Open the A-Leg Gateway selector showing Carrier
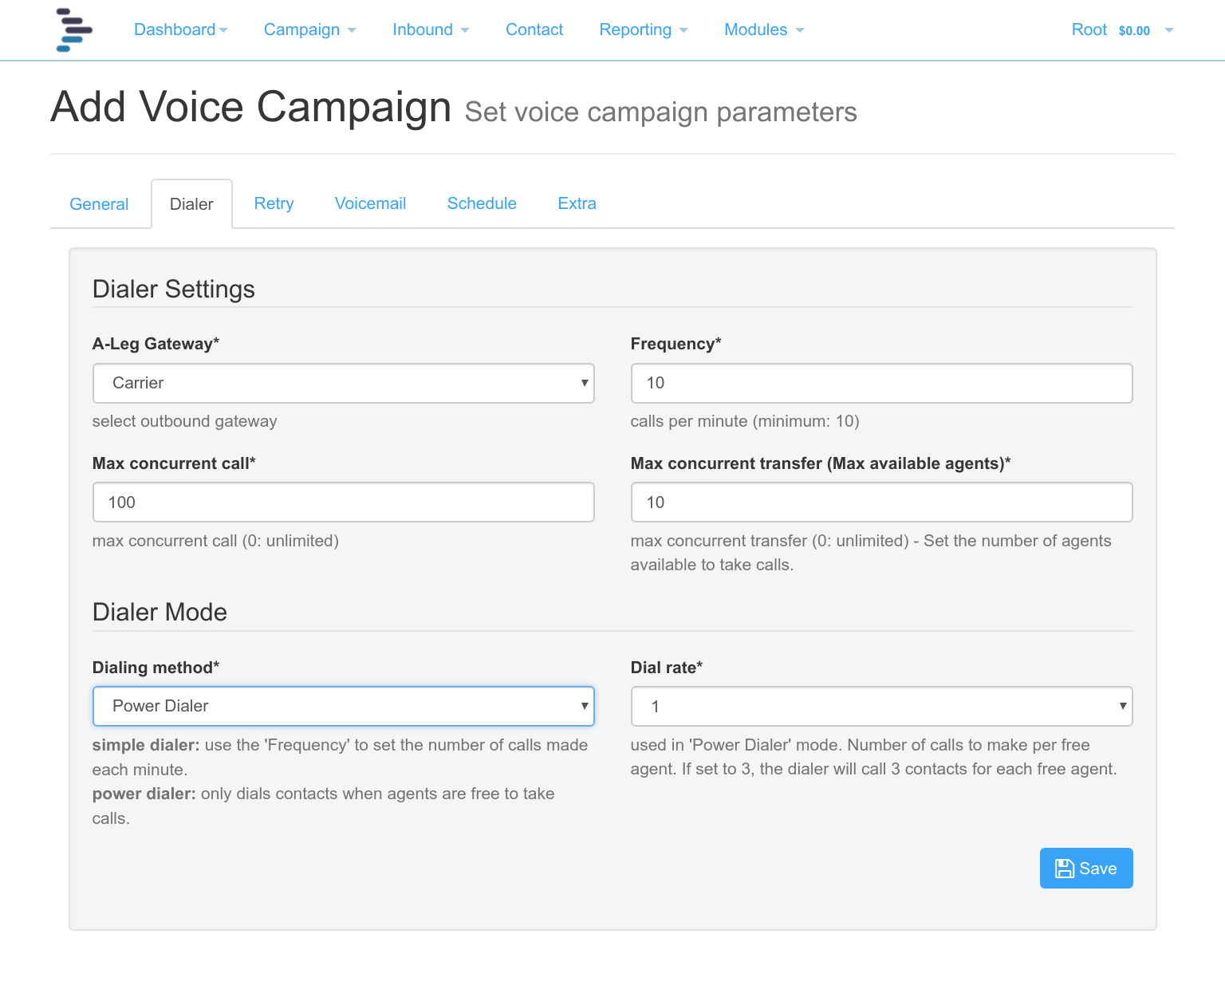The height and width of the screenshot is (993, 1225). 343,383
